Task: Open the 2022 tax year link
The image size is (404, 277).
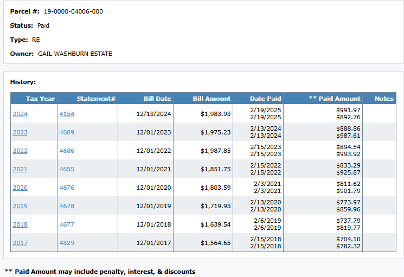Action: point(20,151)
